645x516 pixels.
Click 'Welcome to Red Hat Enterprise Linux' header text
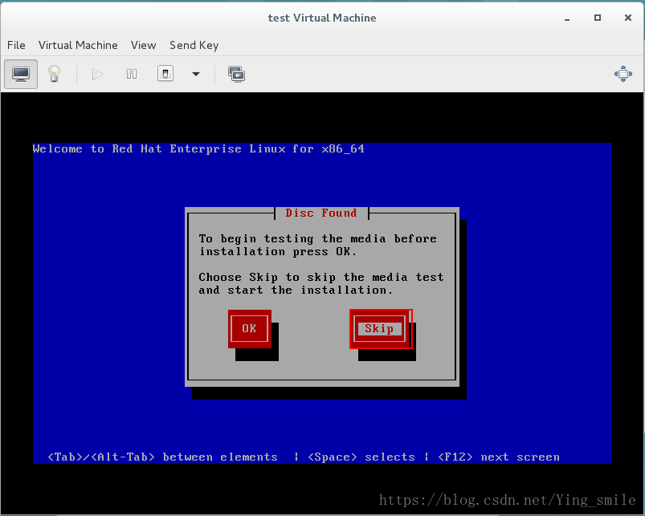(x=198, y=148)
